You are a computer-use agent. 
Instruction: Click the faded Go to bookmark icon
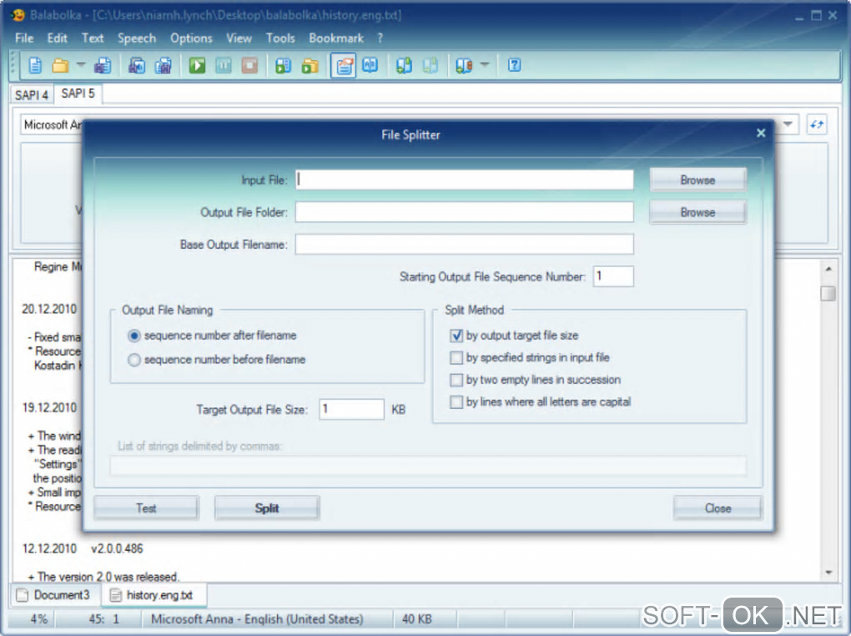(x=431, y=66)
